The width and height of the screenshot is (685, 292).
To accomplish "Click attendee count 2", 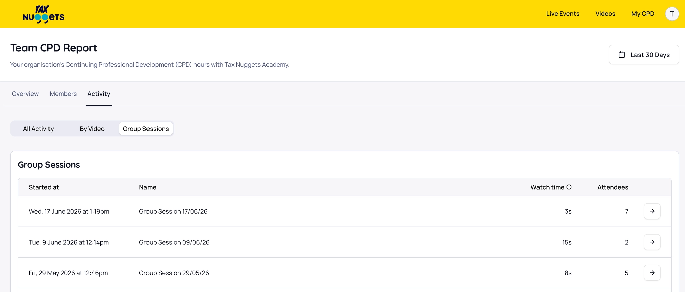I will (626, 242).
